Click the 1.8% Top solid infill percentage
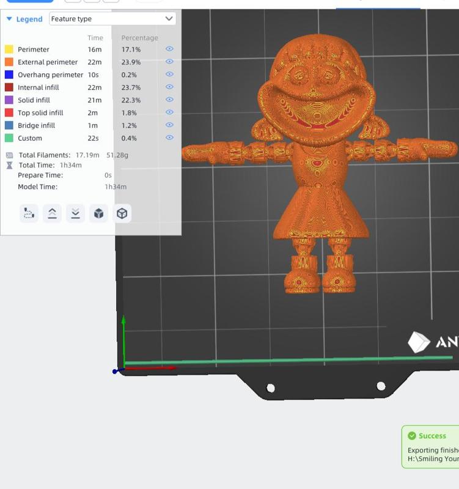The image size is (459, 489). coord(129,112)
